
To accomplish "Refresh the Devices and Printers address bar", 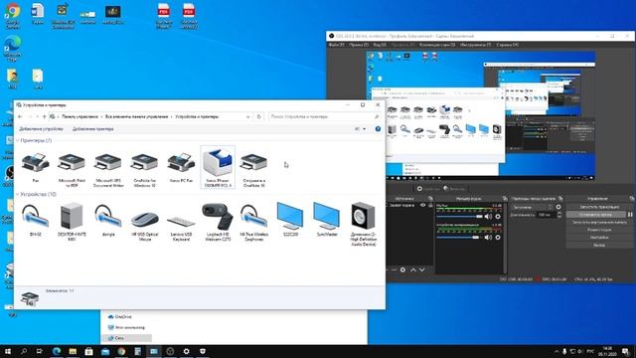I will (258, 116).
